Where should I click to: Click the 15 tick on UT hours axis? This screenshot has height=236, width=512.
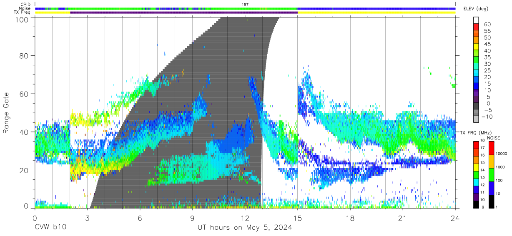click(x=298, y=218)
